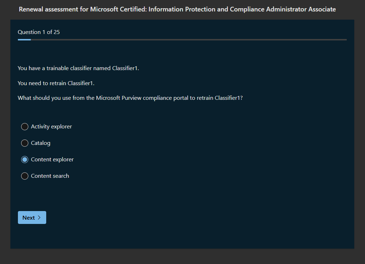The height and width of the screenshot is (264, 365).
Task: Click the 'You have a trainable classifier' sentence
Action: 78,68
